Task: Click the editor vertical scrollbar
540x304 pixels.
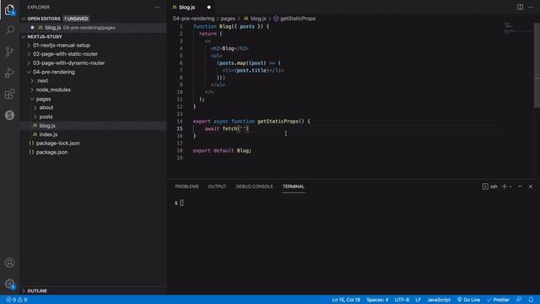Action: pyautogui.click(x=537, y=66)
